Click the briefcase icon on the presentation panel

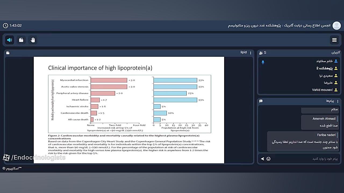8,53
